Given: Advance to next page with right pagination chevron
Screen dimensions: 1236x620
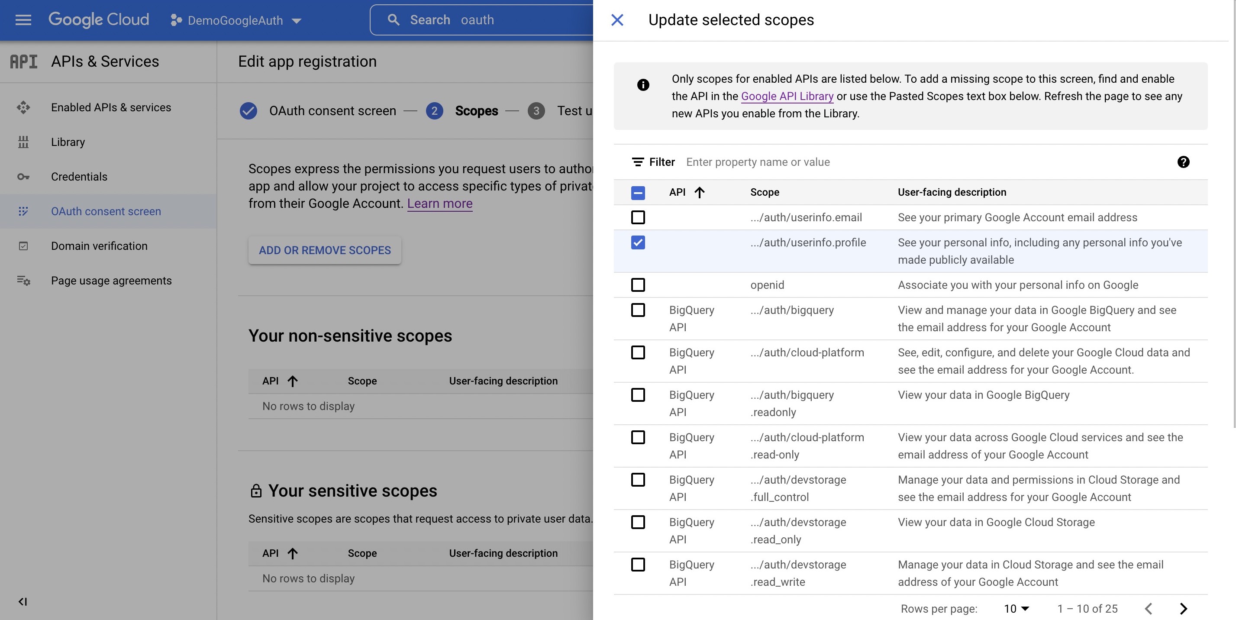Looking at the screenshot, I should click(1183, 608).
